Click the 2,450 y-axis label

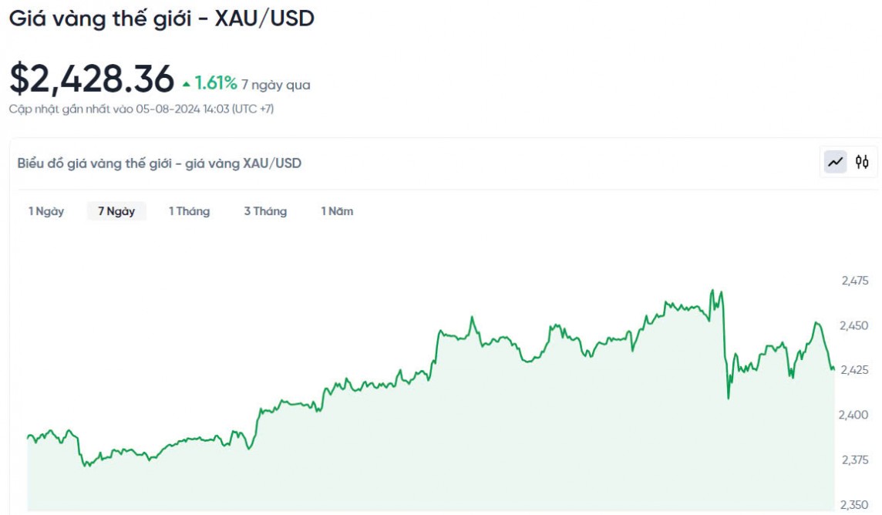854,325
